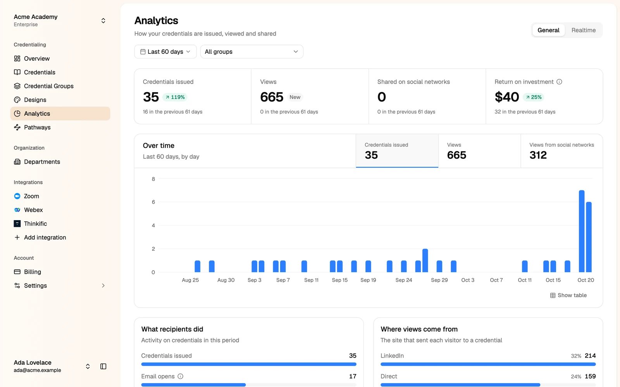Switch to the General view
The image size is (620, 387).
point(548,30)
